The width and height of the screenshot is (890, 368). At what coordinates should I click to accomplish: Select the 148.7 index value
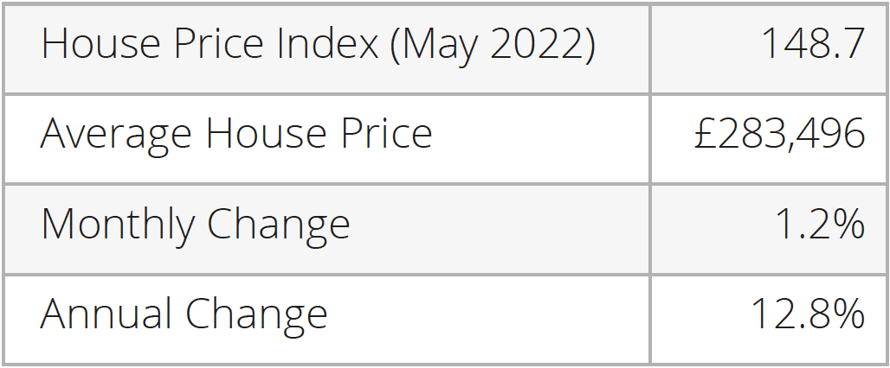(812, 43)
